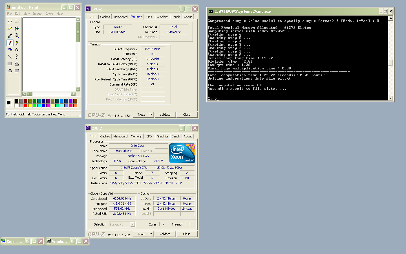Click Validate in the Memory CPU-Z window
Image resolution: width=406 pixels, height=254 pixels.
tap(165, 115)
